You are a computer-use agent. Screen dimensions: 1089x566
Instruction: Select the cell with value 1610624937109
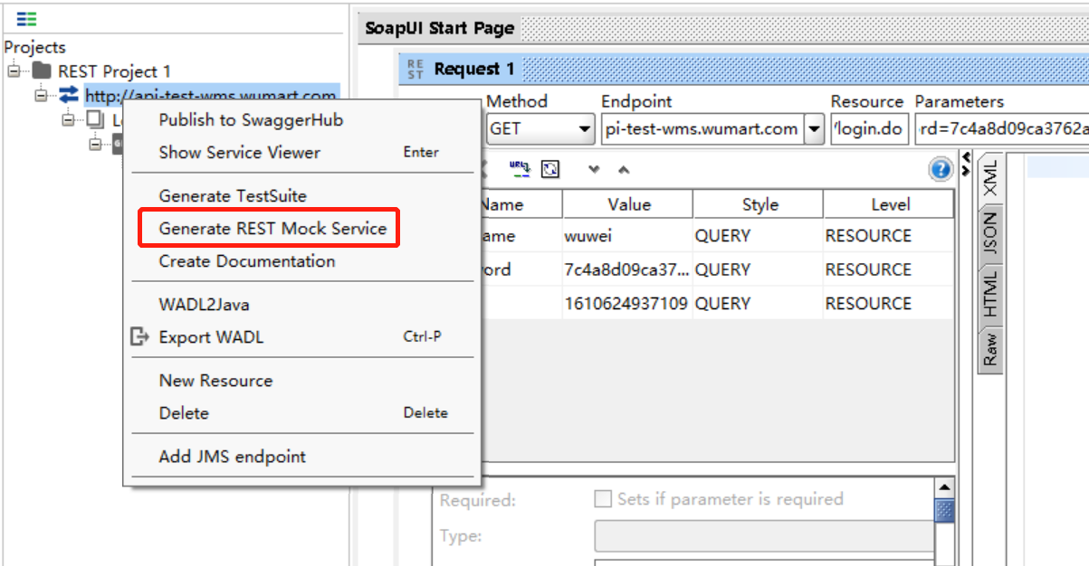(628, 303)
